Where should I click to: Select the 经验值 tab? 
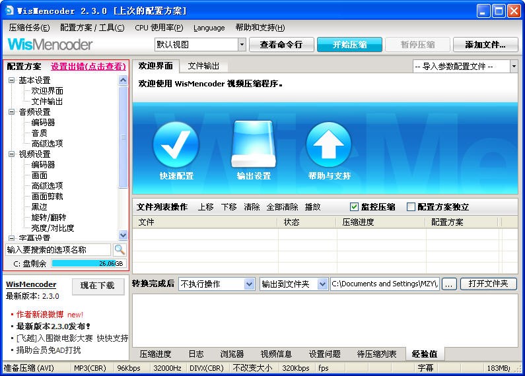click(425, 354)
